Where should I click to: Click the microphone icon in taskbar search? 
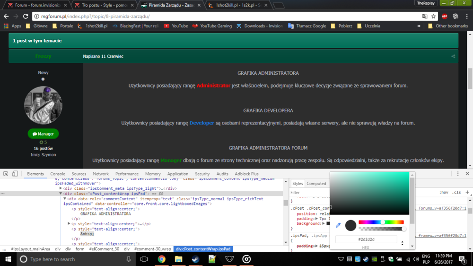[129, 259]
